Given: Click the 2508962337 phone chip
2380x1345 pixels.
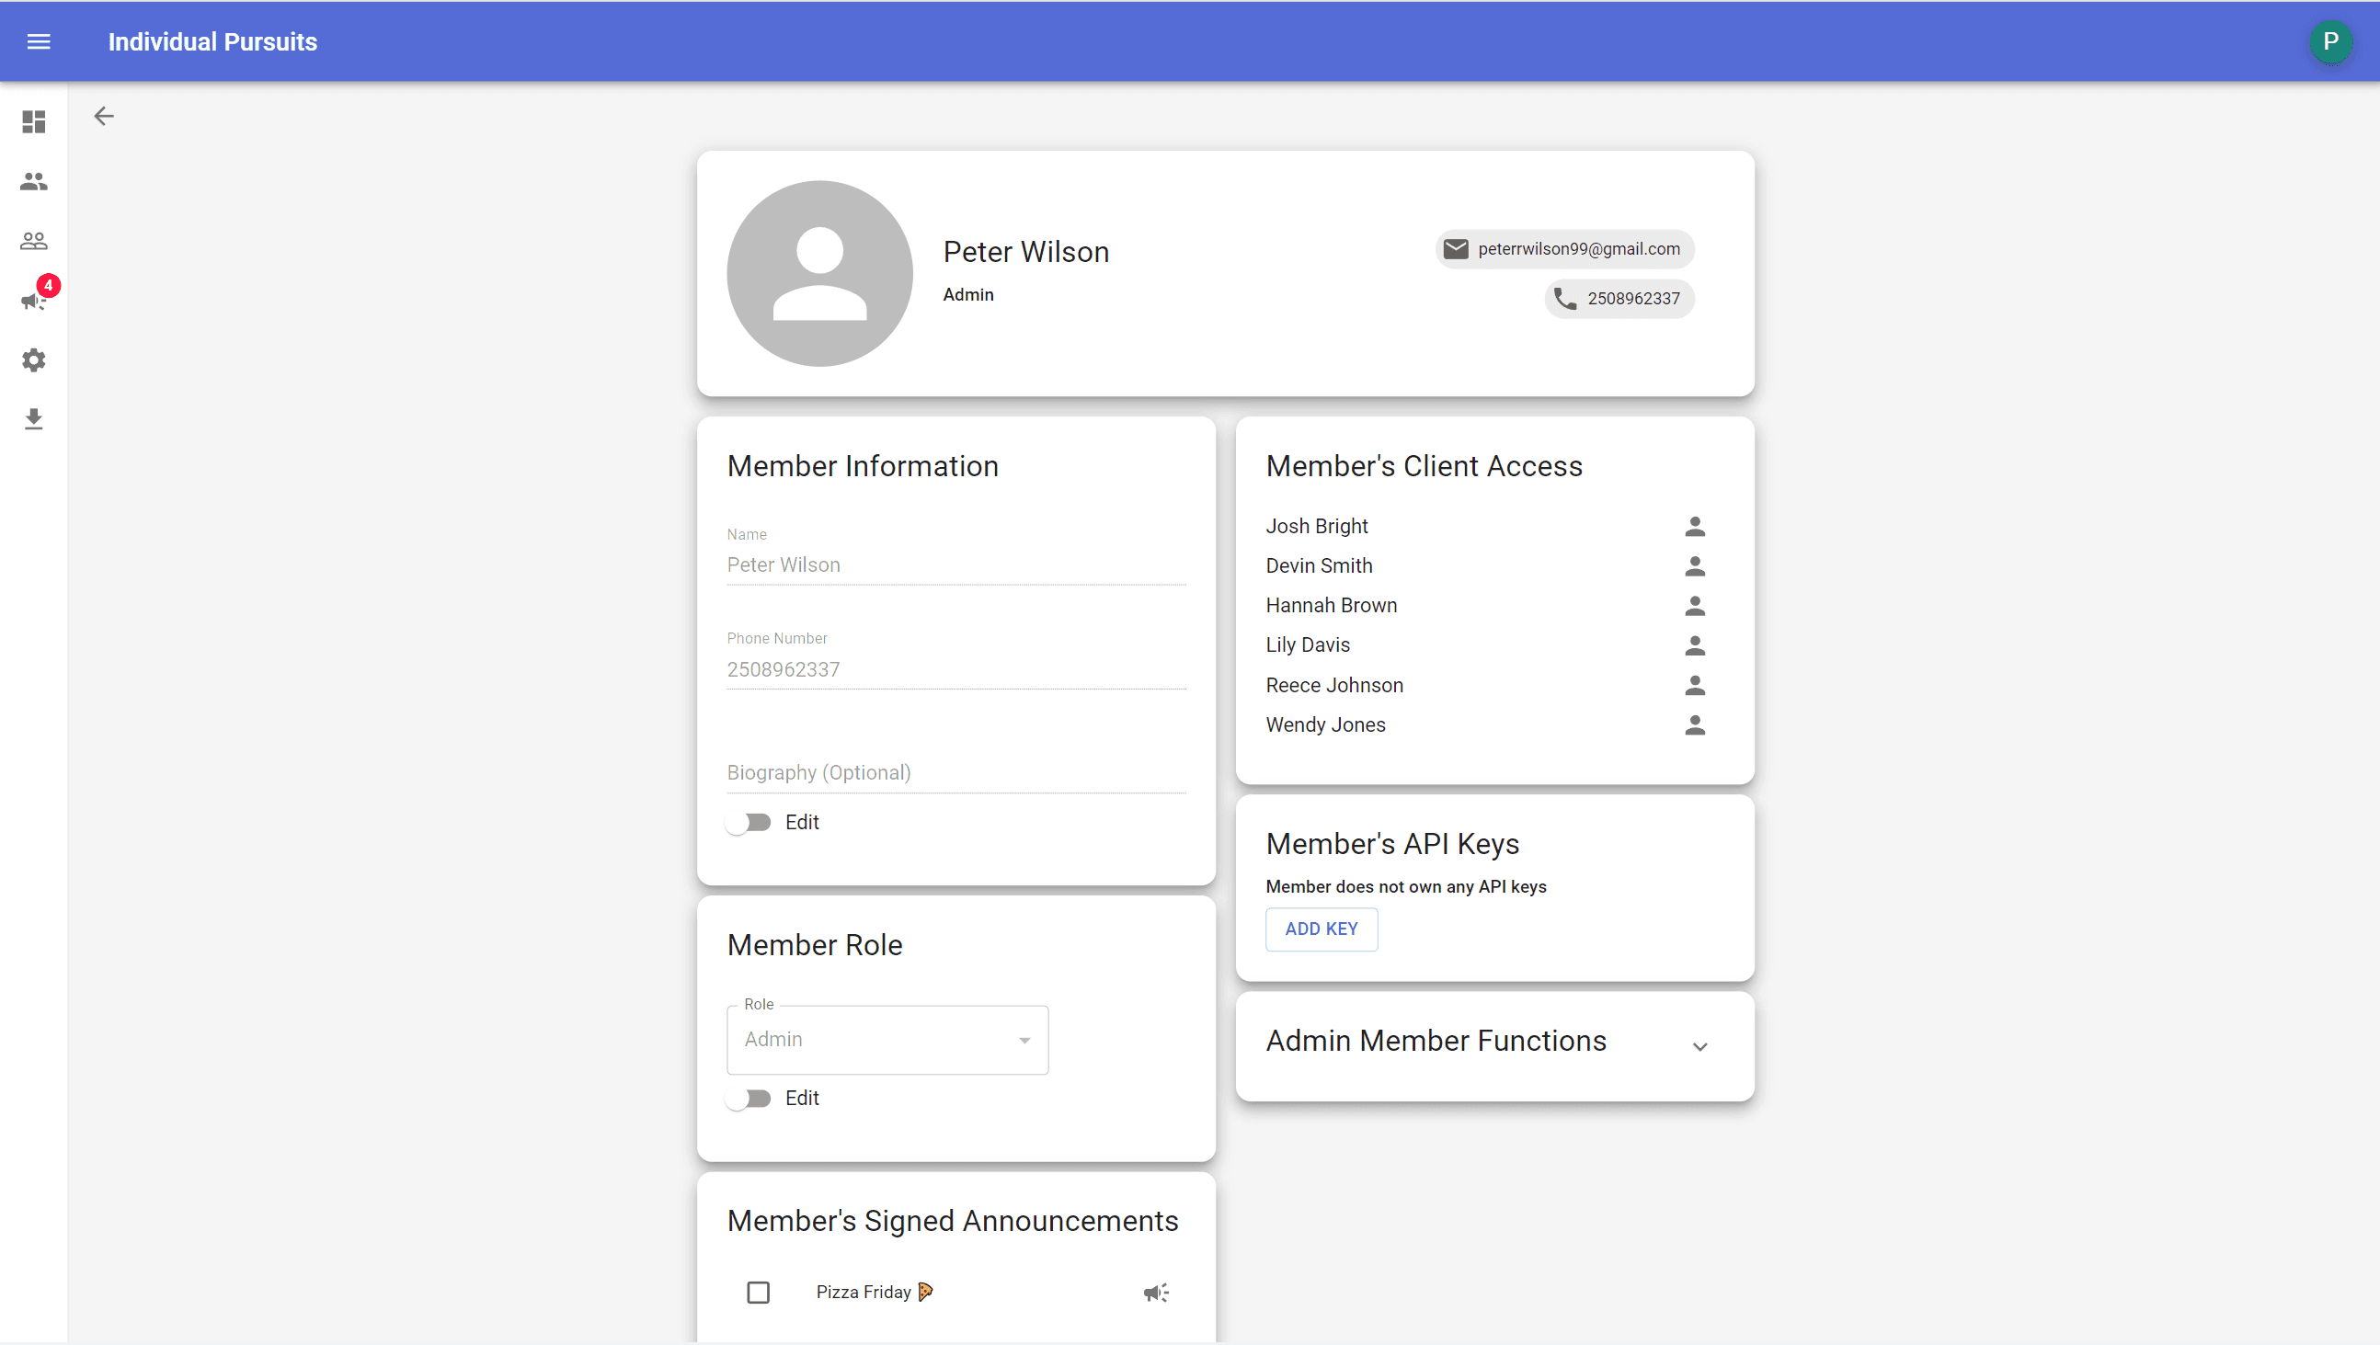Looking at the screenshot, I should pyautogui.click(x=1619, y=300).
